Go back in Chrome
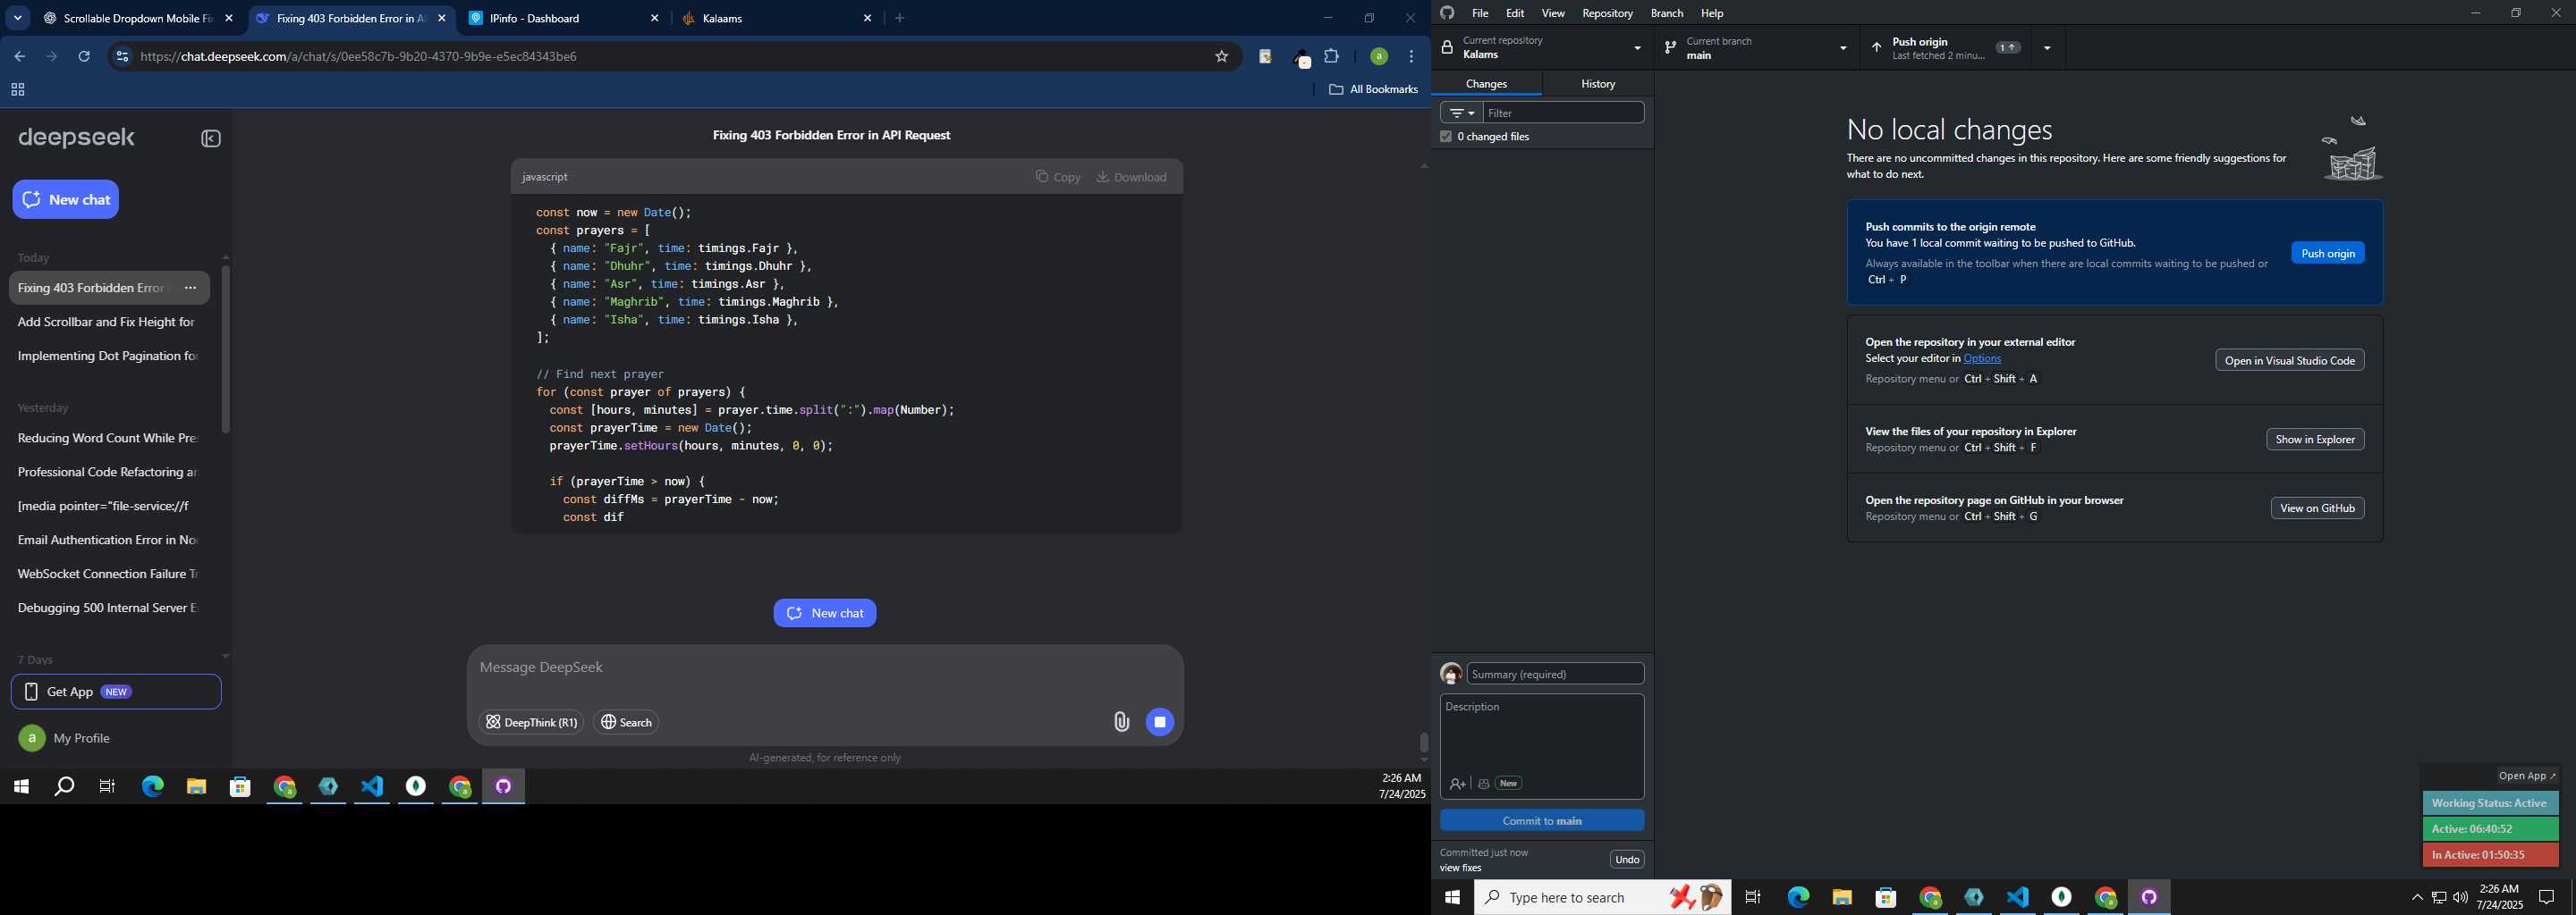 [19, 57]
